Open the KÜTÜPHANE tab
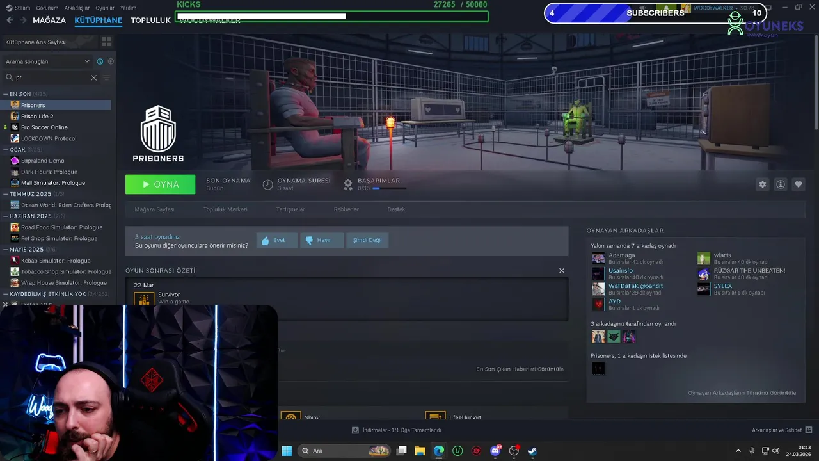Image resolution: width=819 pixels, height=461 pixels. (x=98, y=20)
